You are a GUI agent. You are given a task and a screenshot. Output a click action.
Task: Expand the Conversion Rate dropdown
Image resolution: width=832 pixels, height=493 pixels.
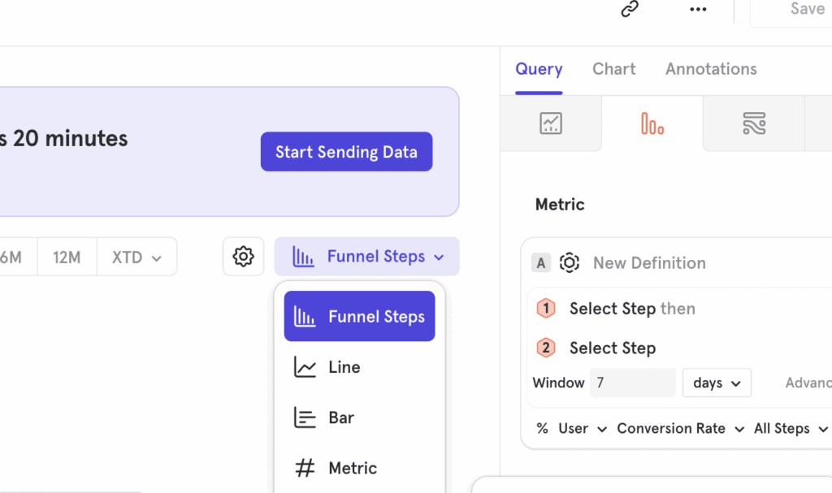680,429
